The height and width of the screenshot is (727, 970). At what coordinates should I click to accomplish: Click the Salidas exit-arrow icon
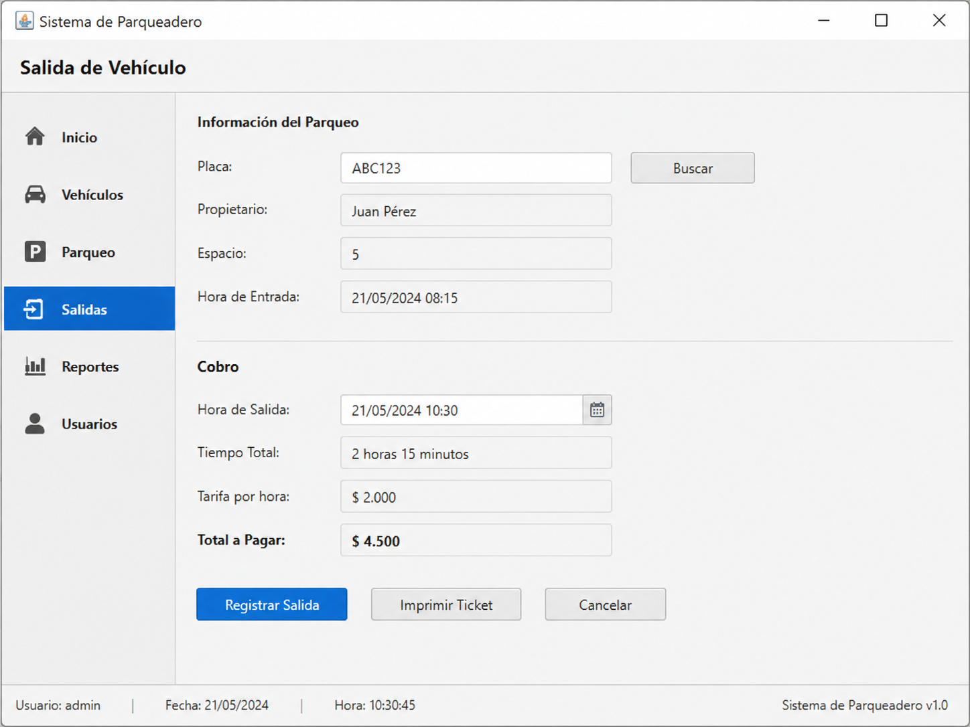[x=33, y=309]
